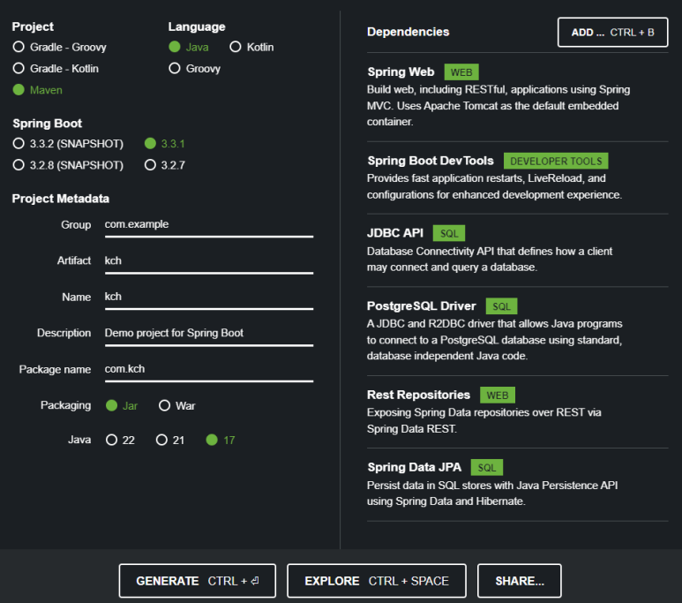The height and width of the screenshot is (603, 682).
Task: Click the SQL tag beside Spring Data JPA
Action: tap(487, 468)
